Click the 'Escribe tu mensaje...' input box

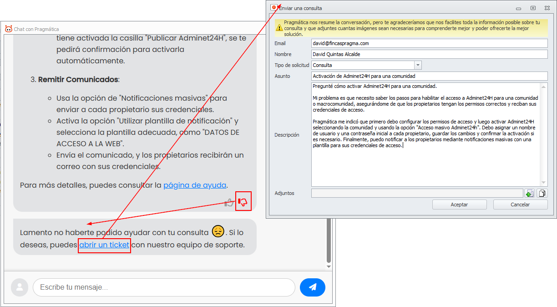coord(164,287)
